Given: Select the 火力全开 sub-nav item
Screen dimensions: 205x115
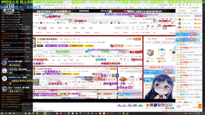Looking at the screenshot, I should coord(68,33).
